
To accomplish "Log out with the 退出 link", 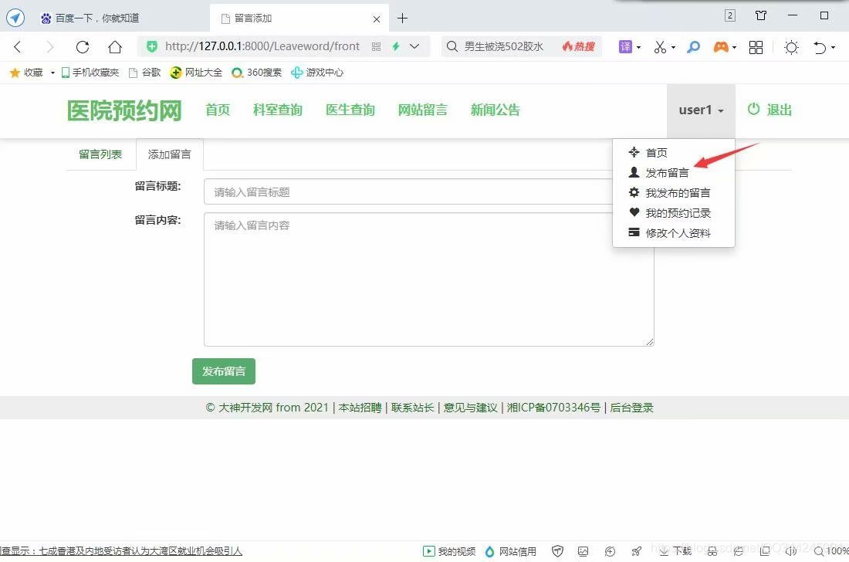I will 770,110.
